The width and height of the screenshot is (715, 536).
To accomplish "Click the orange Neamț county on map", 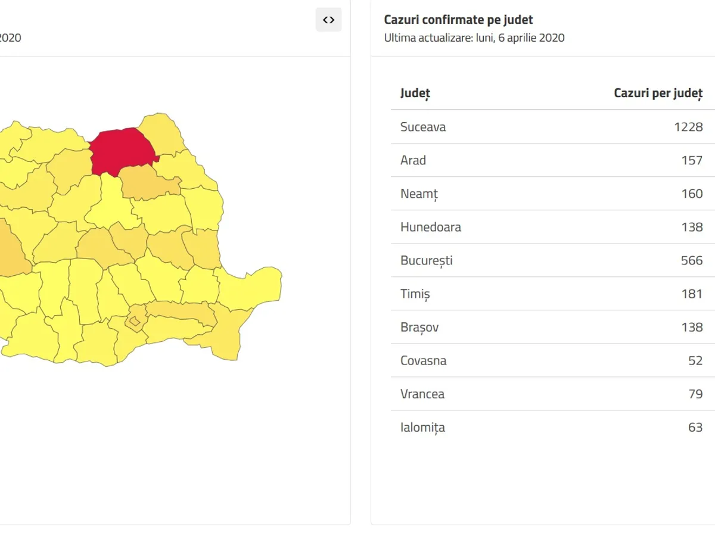I will pos(149,182).
